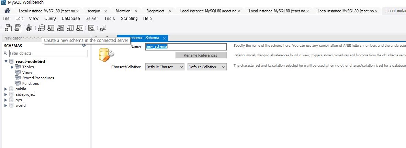
Task: Select the react-nodebird schema label
Action: (x=30, y=61)
